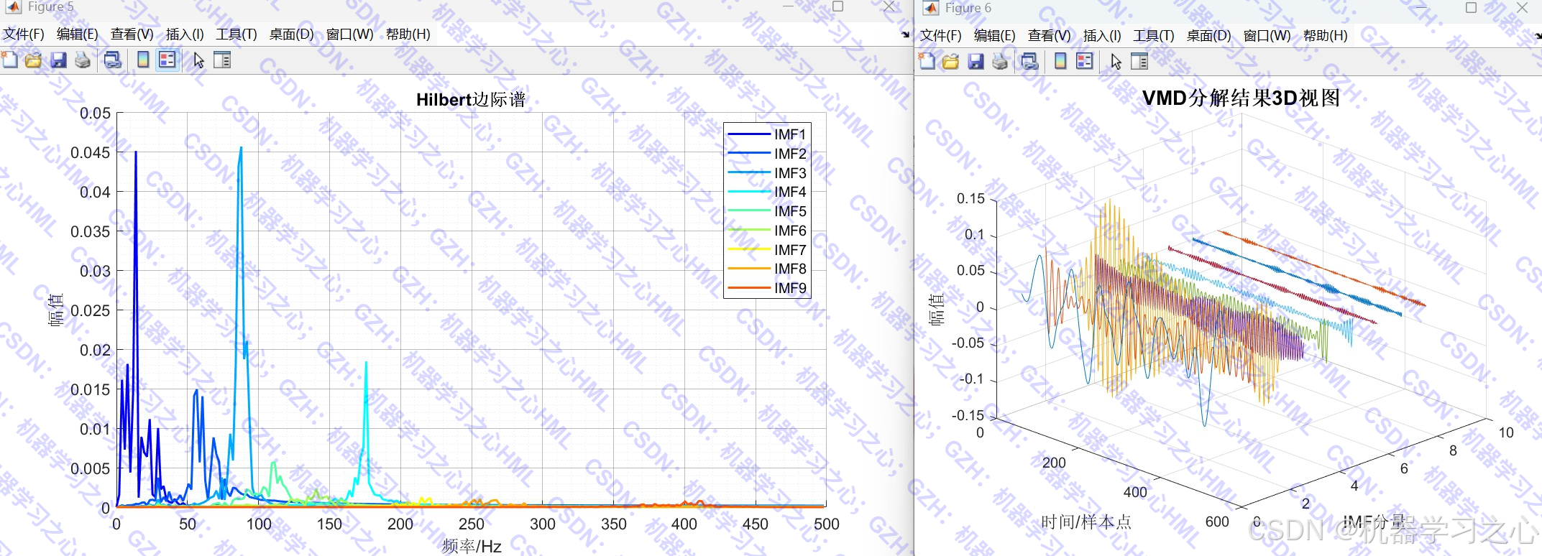Open 窗口(W) menu in Figure 6
This screenshot has width=1542, height=556.
click(1267, 35)
